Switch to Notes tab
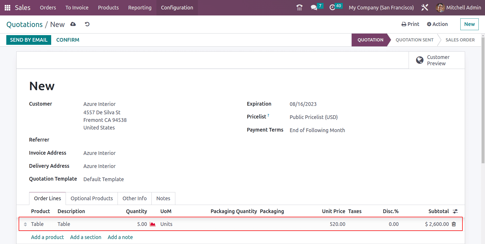485x244 pixels. (x=163, y=198)
